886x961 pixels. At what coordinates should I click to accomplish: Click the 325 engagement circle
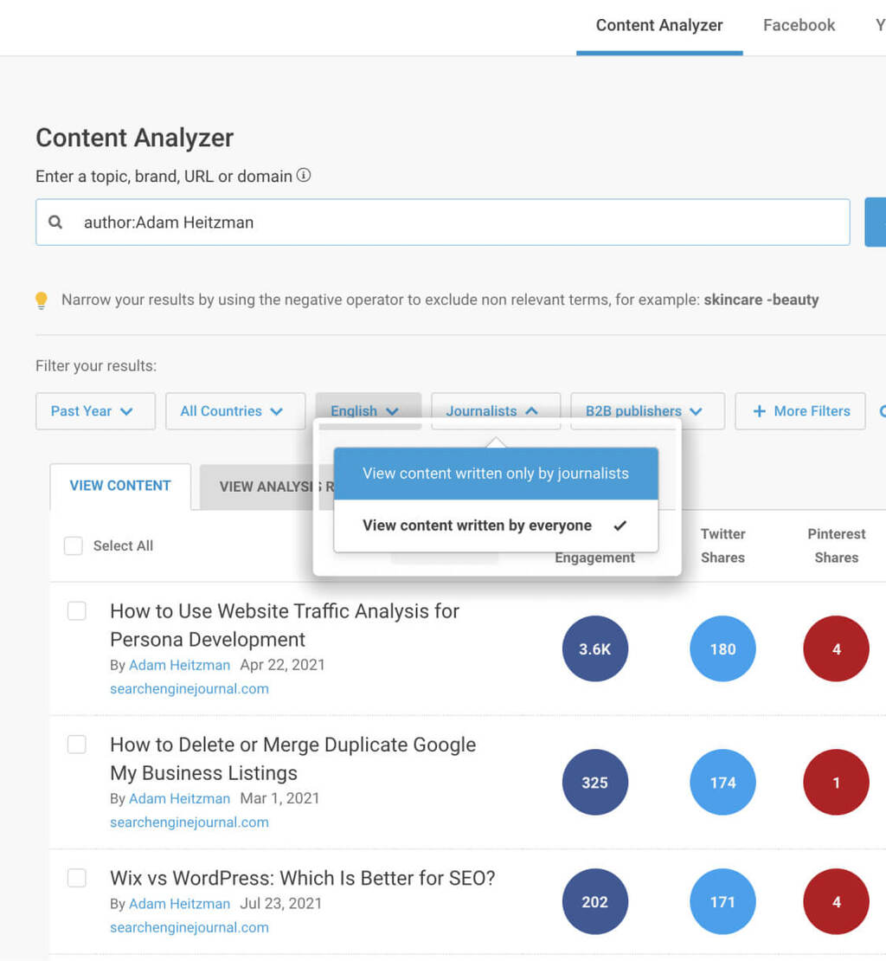click(594, 783)
